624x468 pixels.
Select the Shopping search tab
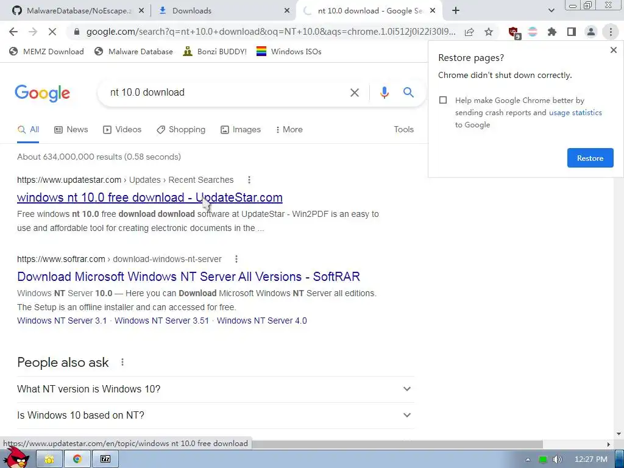(181, 129)
